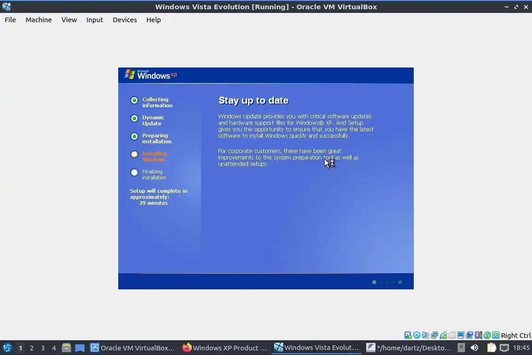Click the shared folders status icon
Screen dimensions: 532x355
(452, 335)
